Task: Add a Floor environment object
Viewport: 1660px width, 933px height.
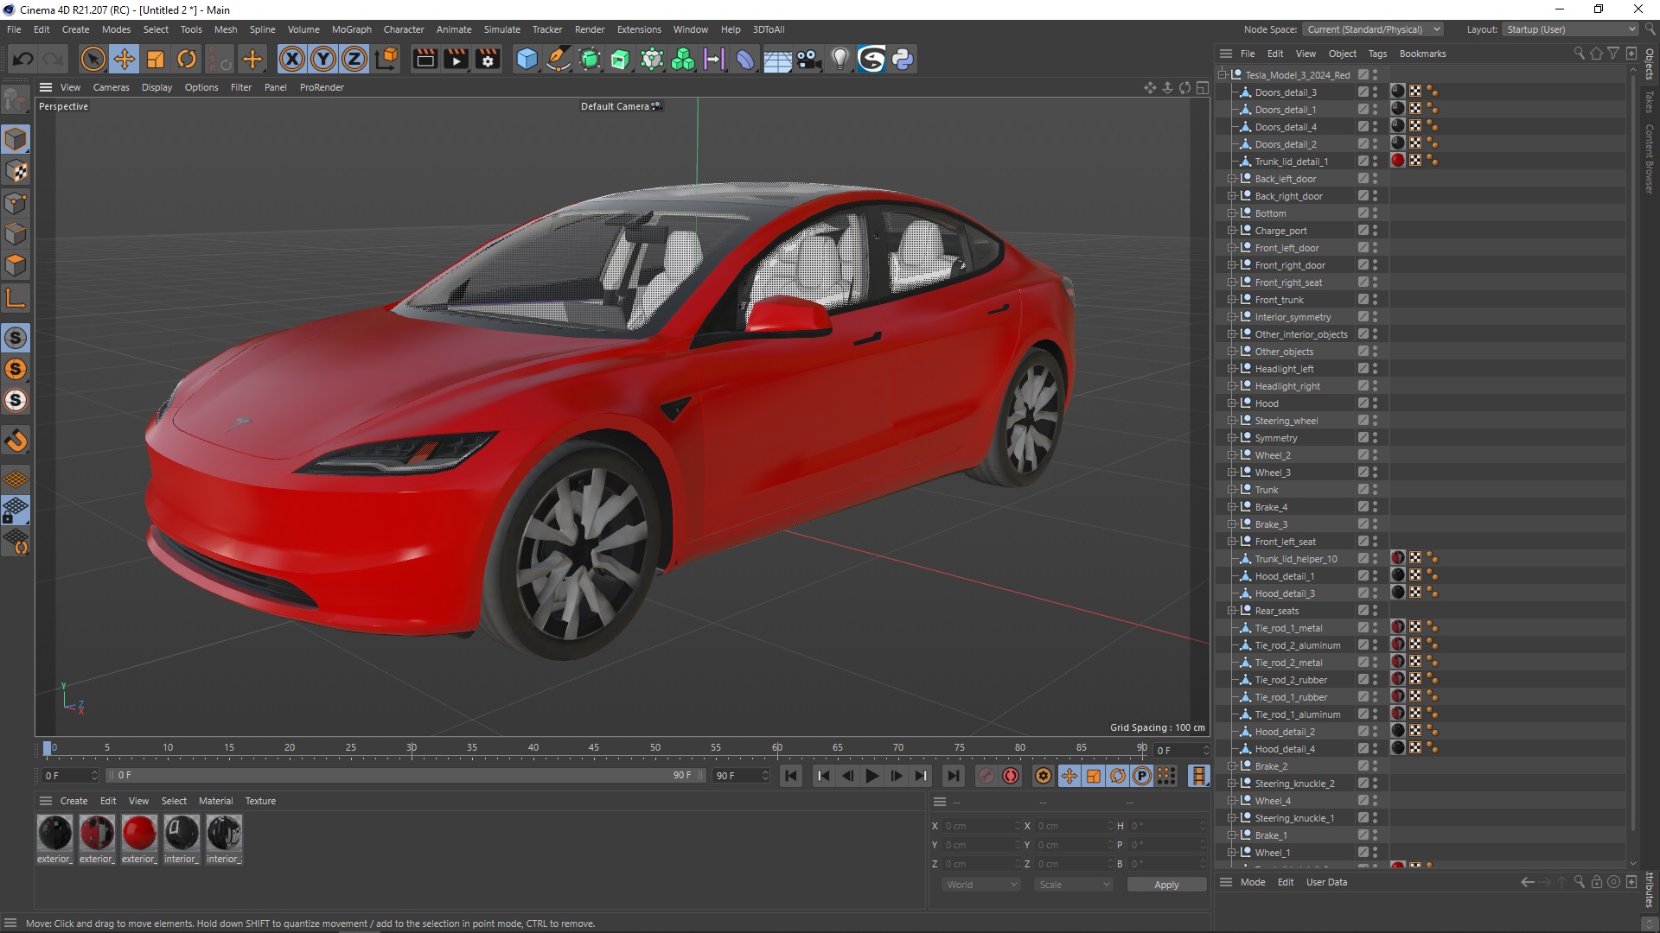Action: (x=777, y=59)
